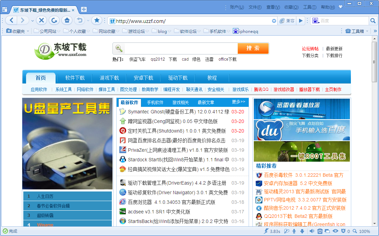Screen dimensions: 379x236
Task: Expand the 个人收藏 bookmark folder
Action: [x=76, y=31]
